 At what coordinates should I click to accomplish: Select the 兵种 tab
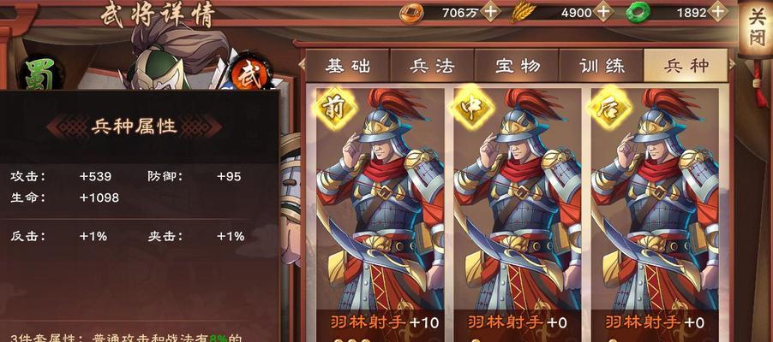(x=686, y=66)
